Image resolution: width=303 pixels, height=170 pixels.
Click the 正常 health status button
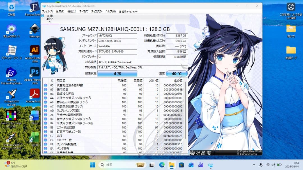click(117, 74)
